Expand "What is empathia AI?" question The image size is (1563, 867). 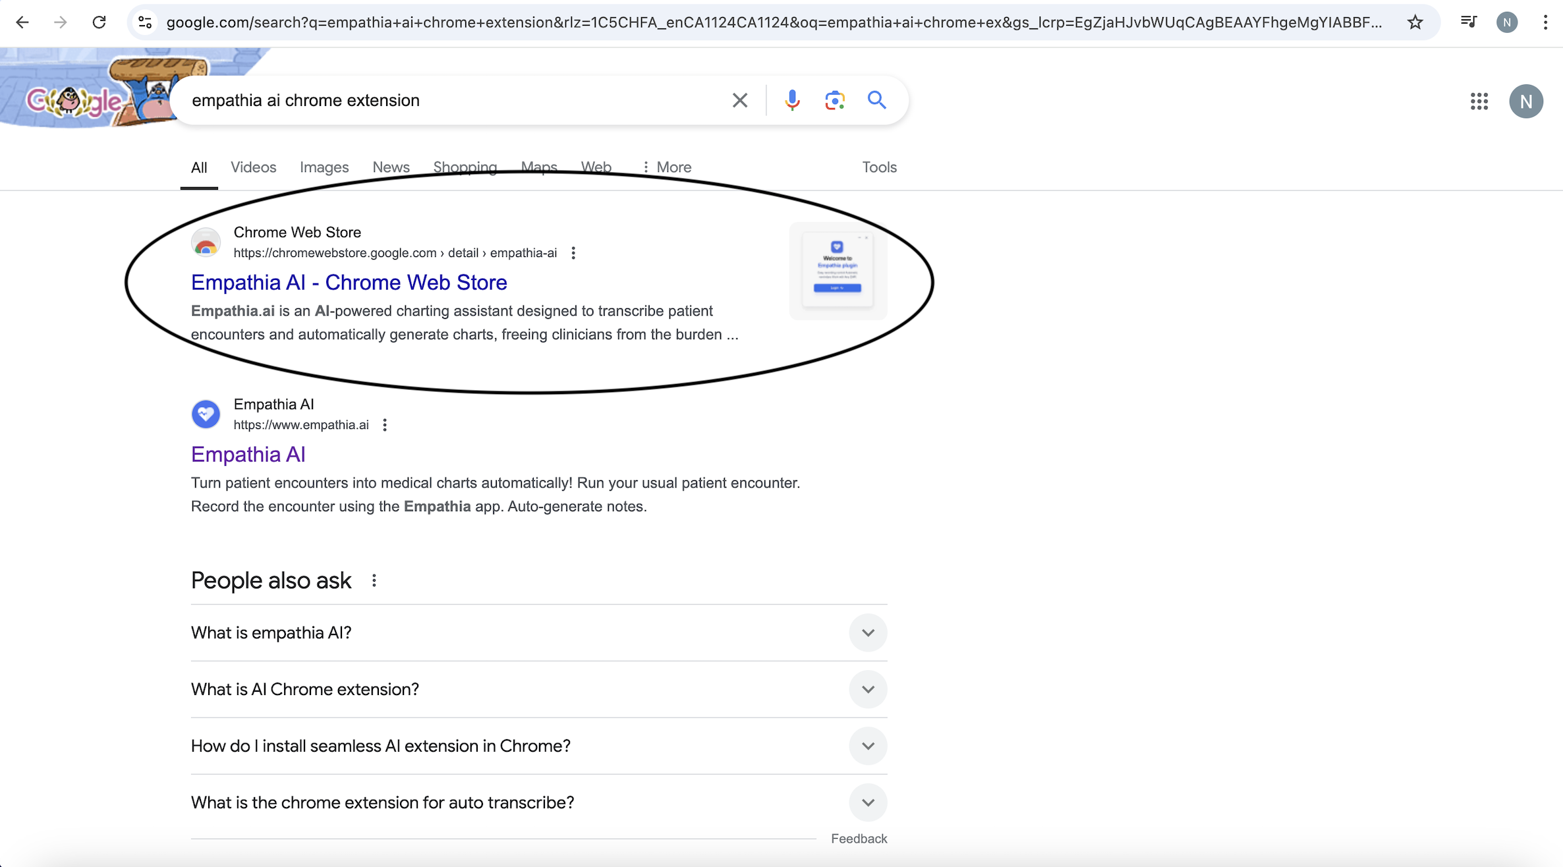[867, 632]
